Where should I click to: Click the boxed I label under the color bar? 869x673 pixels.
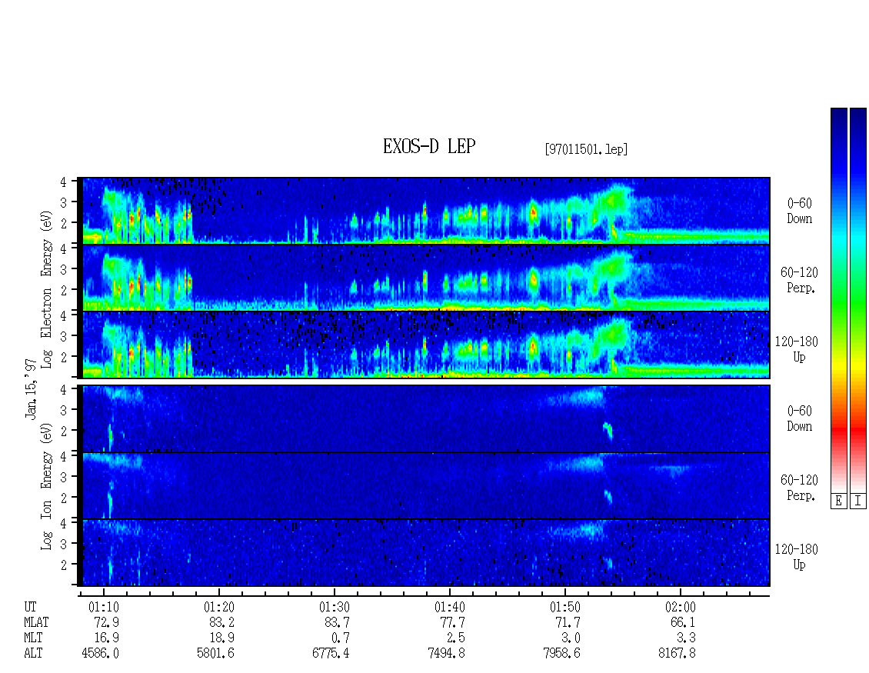click(x=858, y=501)
